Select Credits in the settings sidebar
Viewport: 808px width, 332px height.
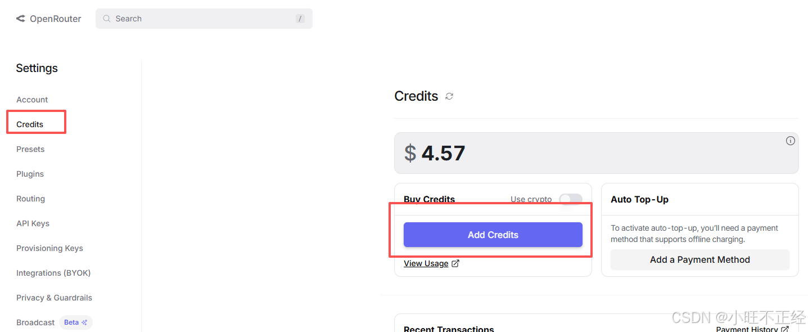tap(30, 124)
